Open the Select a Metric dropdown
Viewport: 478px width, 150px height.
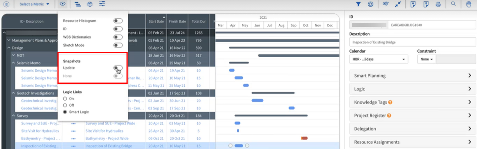pos(34,4)
